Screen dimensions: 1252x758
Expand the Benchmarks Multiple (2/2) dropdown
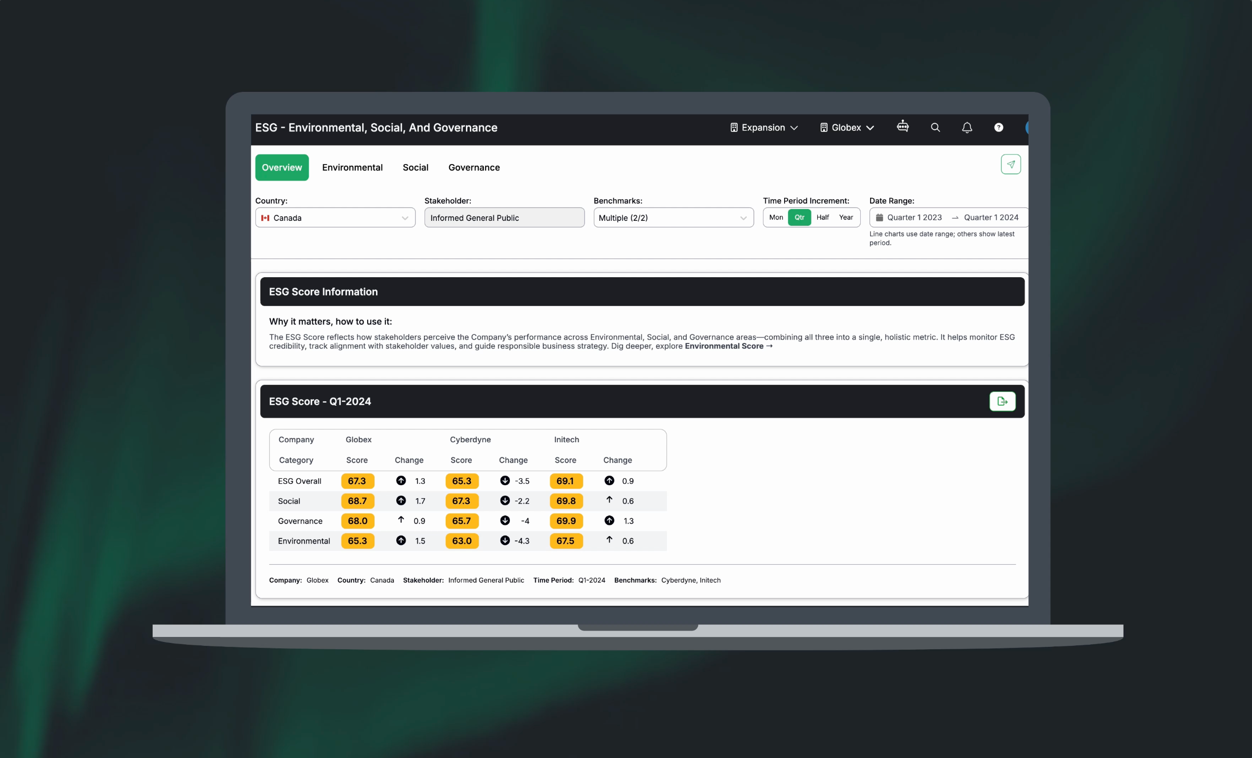pos(673,218)
